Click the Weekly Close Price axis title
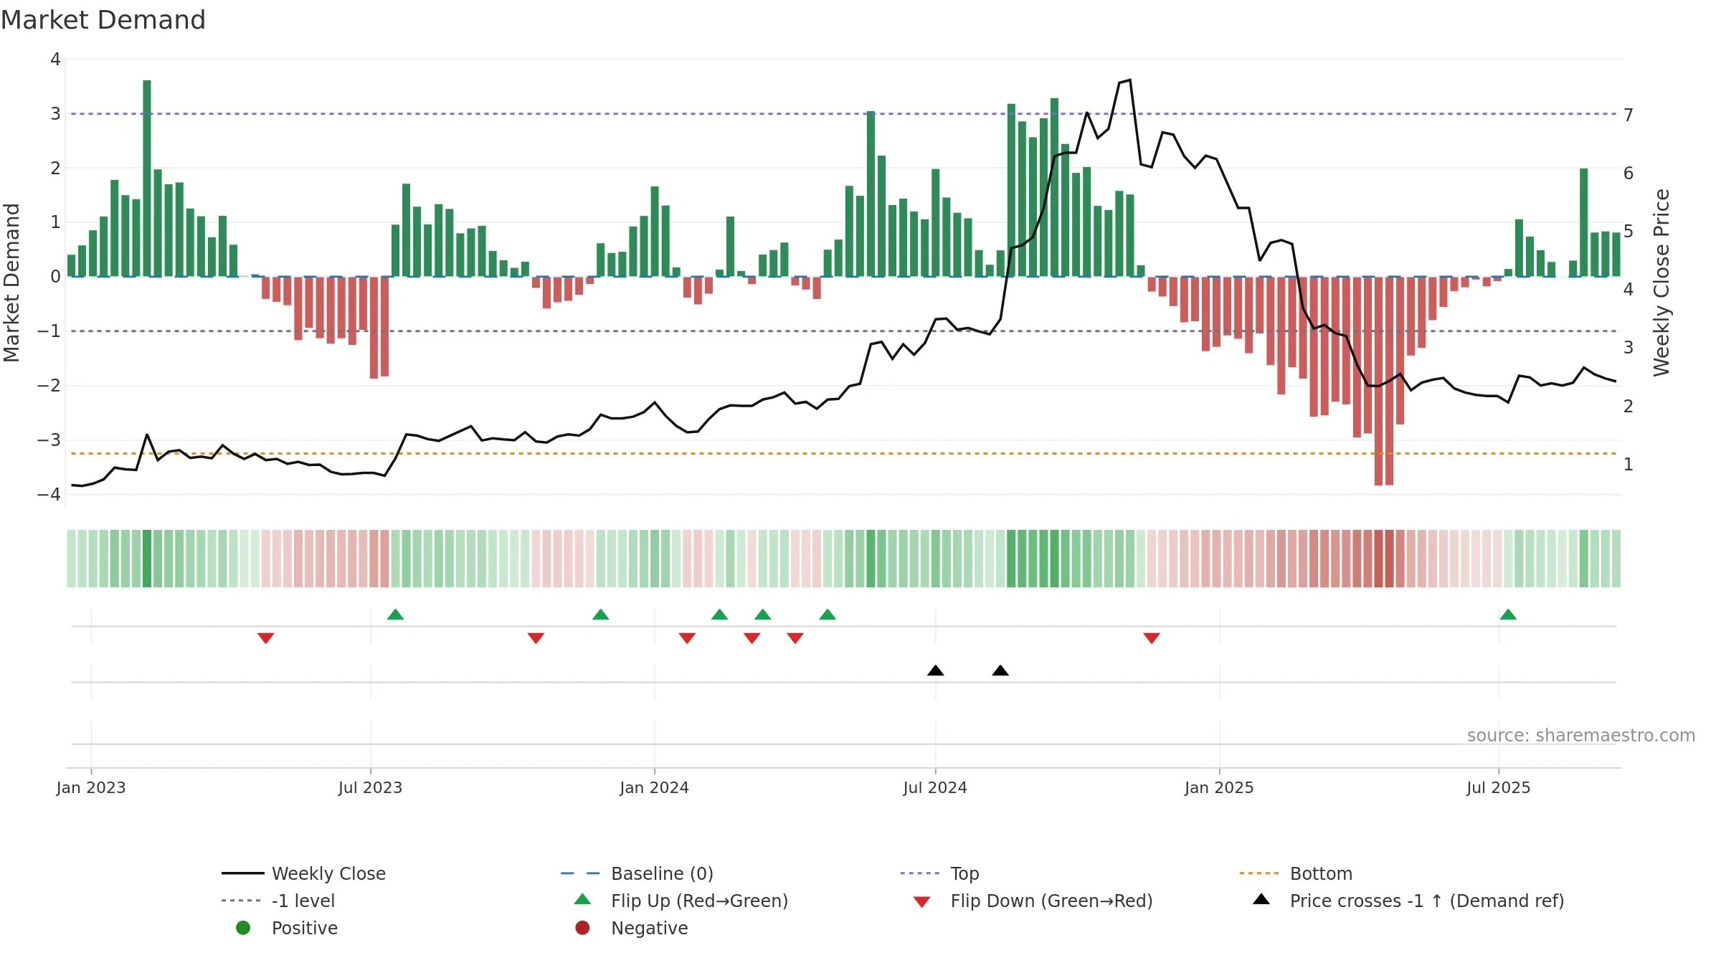 click(1662, 283)
